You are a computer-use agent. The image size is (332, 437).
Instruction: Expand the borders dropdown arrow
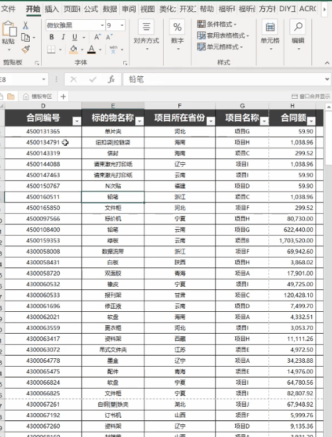(60, 50)
